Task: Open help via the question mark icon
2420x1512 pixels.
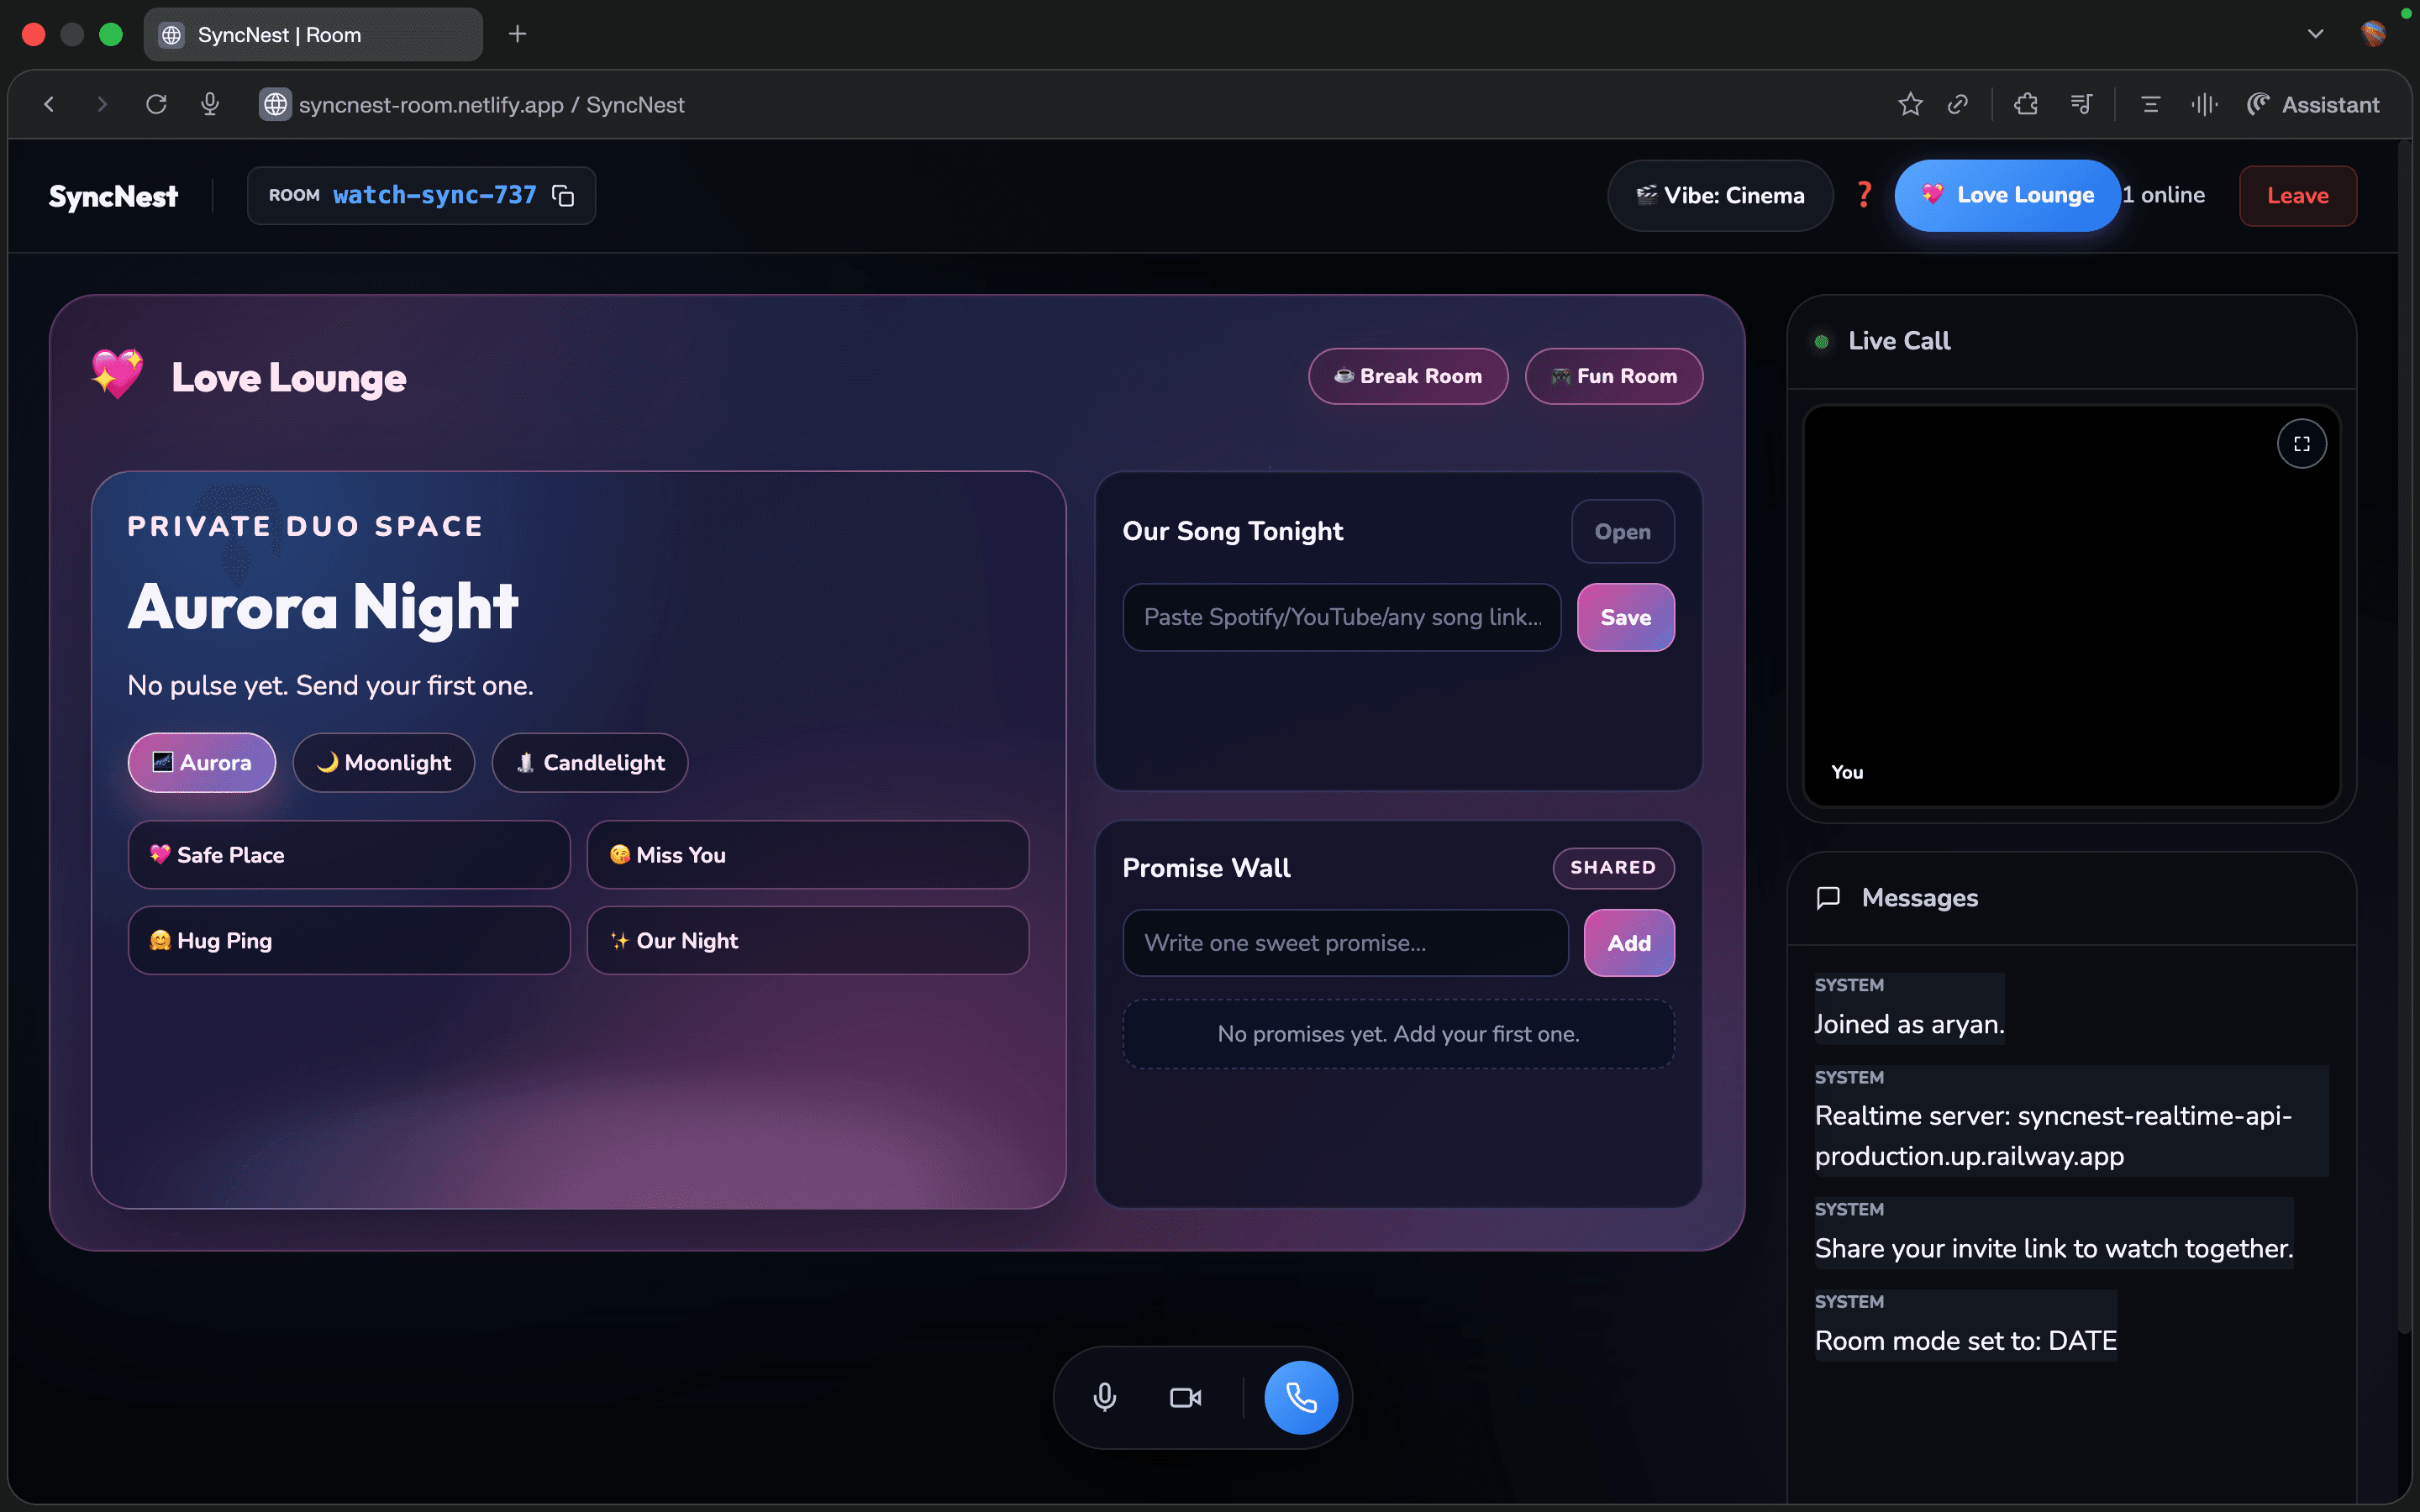Action: click(x=1864, y=195)
